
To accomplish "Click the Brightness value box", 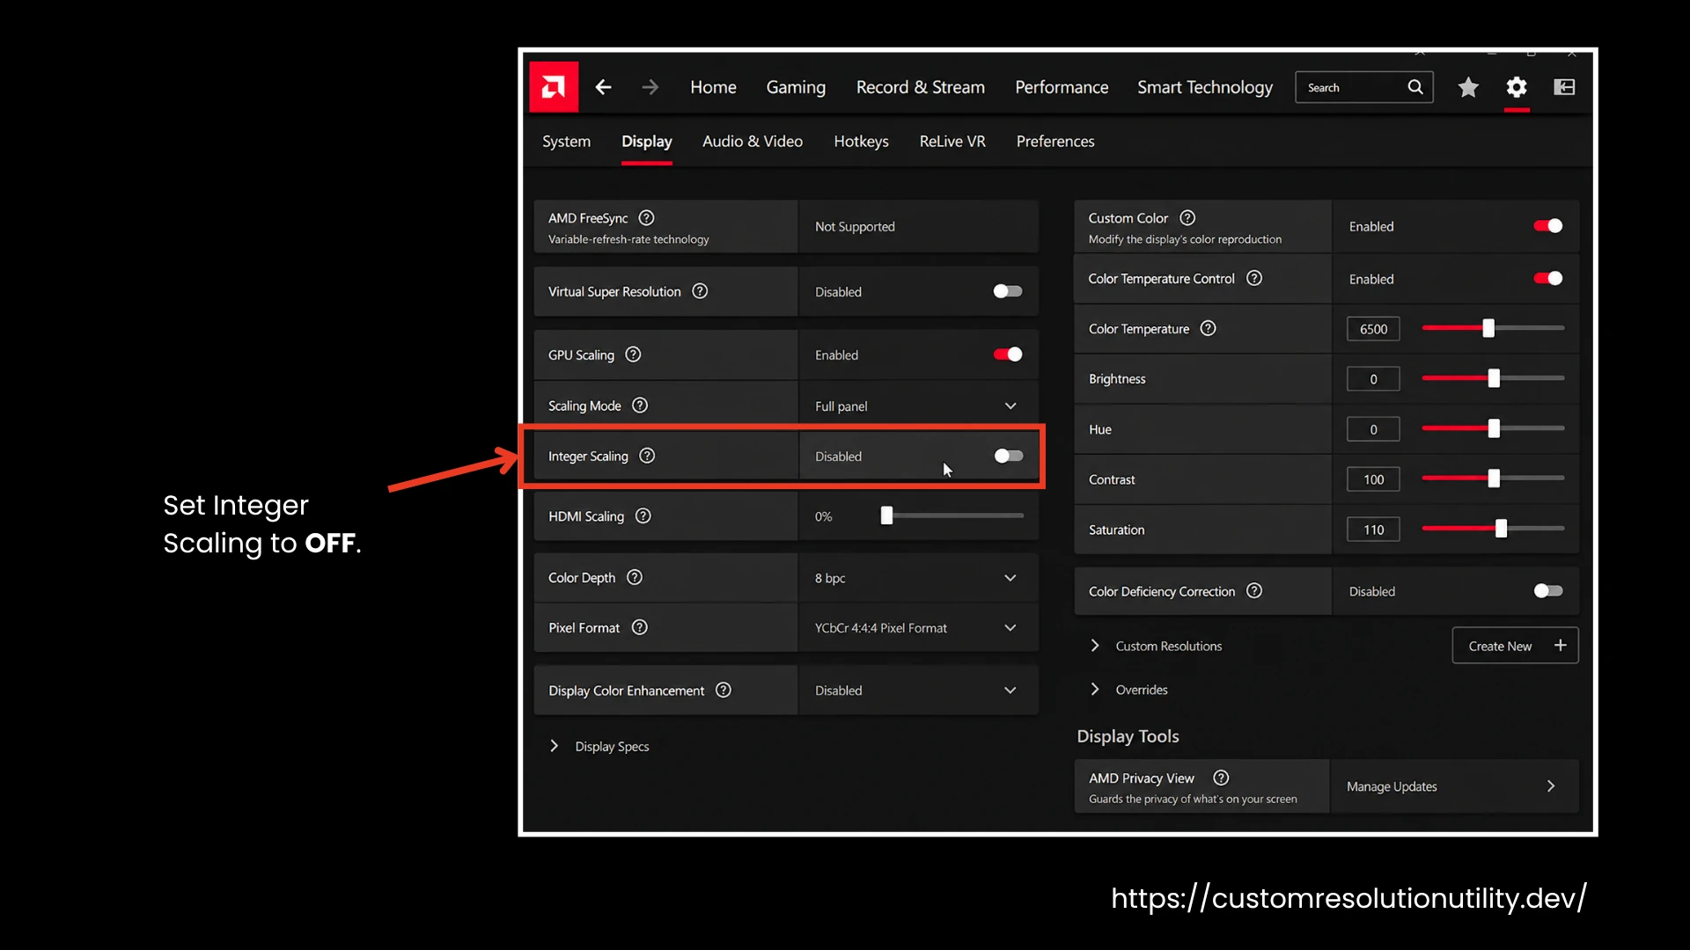I will [x=1373, y=379].
